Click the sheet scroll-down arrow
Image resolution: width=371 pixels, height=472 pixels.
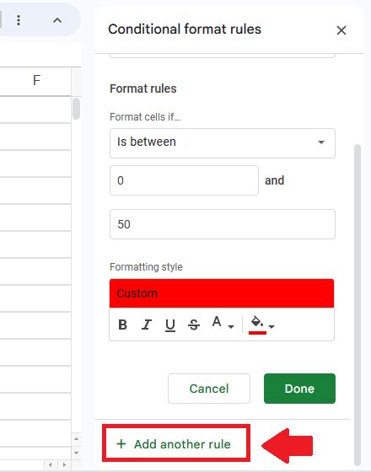click(x=76, y=453)
